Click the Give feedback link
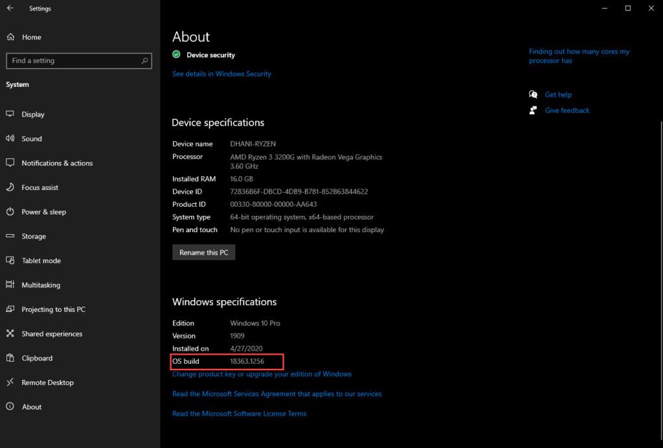 click(567, 110)
